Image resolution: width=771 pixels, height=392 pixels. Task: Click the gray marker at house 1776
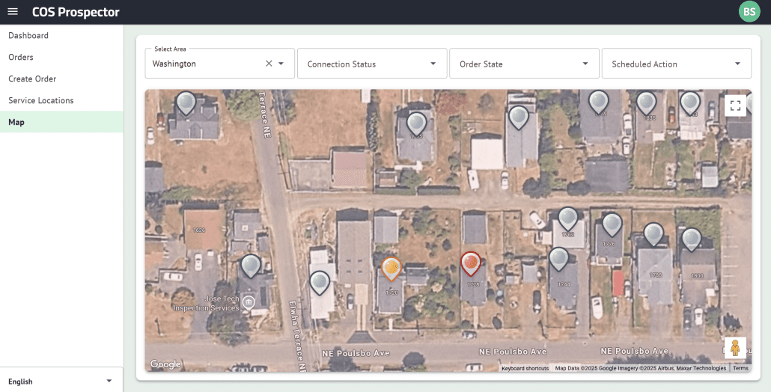click(612, 224)
